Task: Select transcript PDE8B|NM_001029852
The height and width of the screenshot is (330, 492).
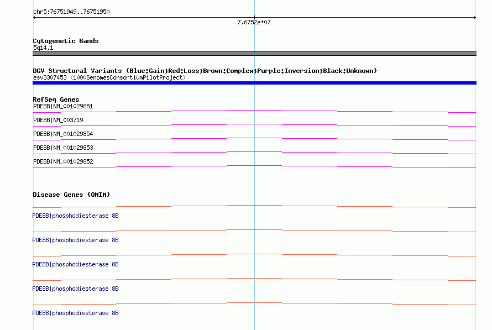Action: pos(63,161)
